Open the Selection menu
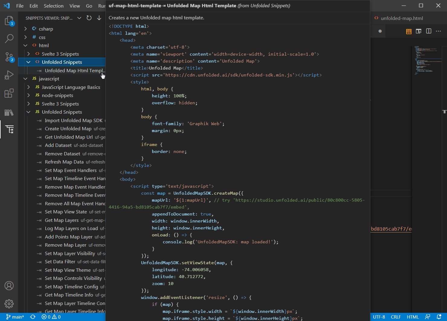The width and height of the screenshot is (447, 321). [x=53, y=6]
